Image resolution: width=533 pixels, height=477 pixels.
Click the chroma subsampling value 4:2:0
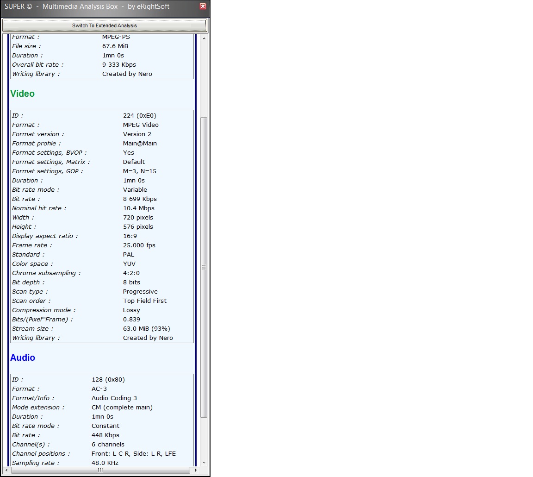click(131, 273)
